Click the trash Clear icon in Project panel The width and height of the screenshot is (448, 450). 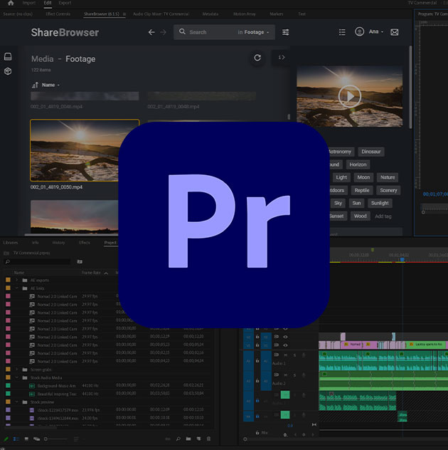[208, 439]
